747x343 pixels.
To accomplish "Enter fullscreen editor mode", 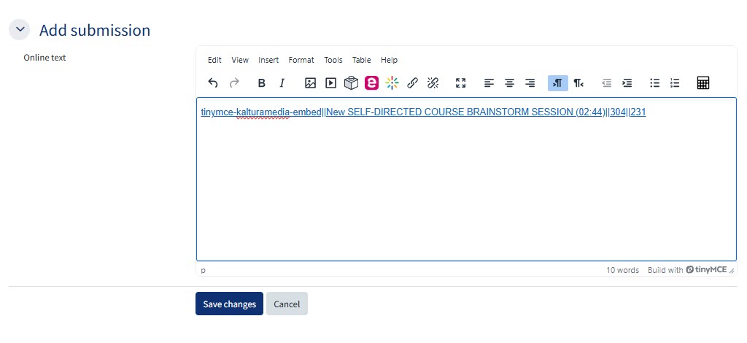I will pos(460,83).
